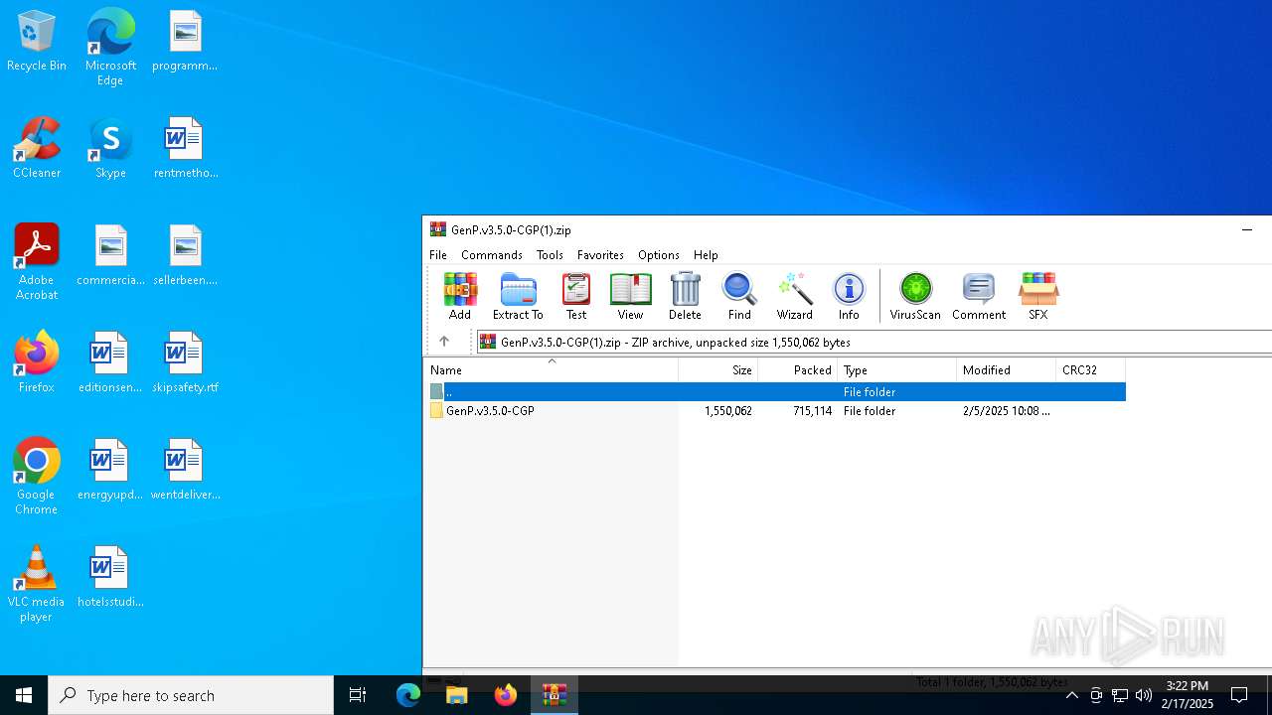Click the taskbar search box
1272x715 pixels.
pyautogui.click(x=191, y=695)
